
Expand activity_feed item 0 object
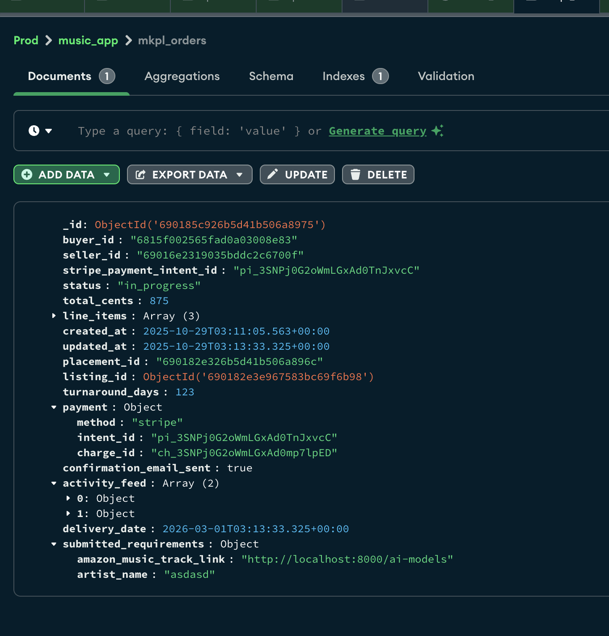[68, 498]
